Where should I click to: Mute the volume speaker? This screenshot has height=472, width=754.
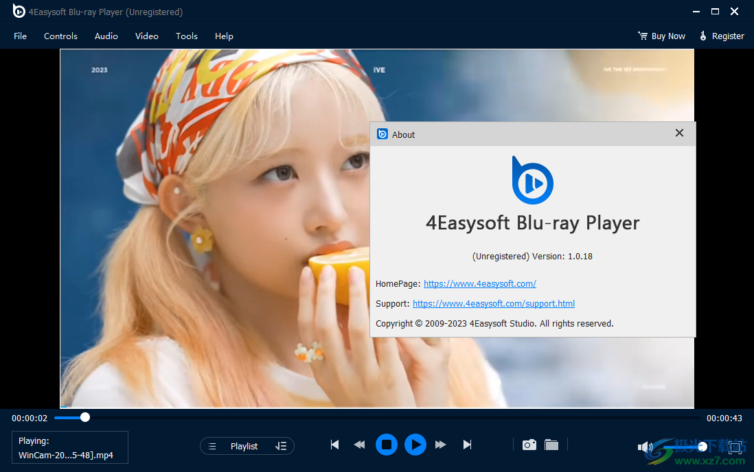point(644,446)
